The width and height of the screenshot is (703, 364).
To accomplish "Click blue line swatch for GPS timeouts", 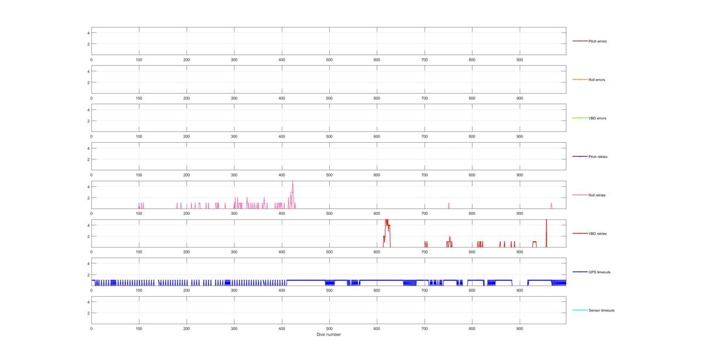I will point(580,272).
